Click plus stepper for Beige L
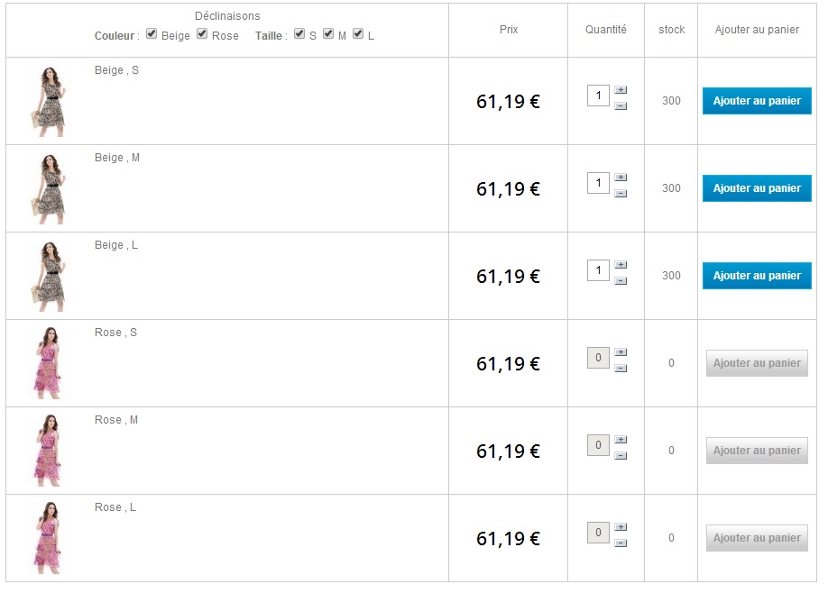Viewport: 828px width, 593px height. 621,265
